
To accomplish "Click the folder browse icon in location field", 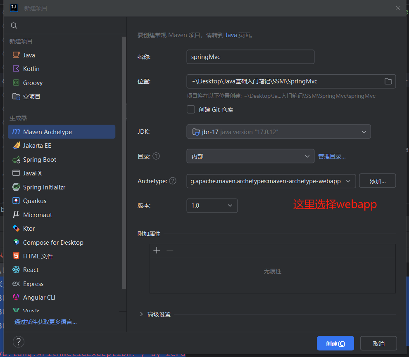I will point(388,81).
